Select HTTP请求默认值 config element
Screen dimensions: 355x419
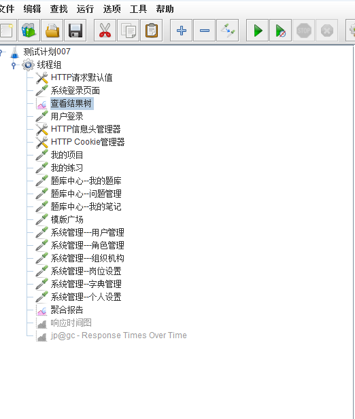point(82,77)
